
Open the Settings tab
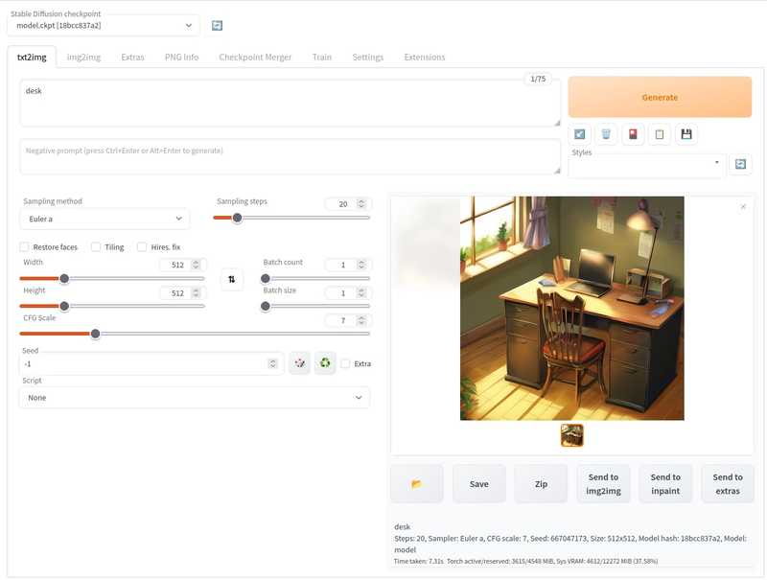(x=368, y=58)
